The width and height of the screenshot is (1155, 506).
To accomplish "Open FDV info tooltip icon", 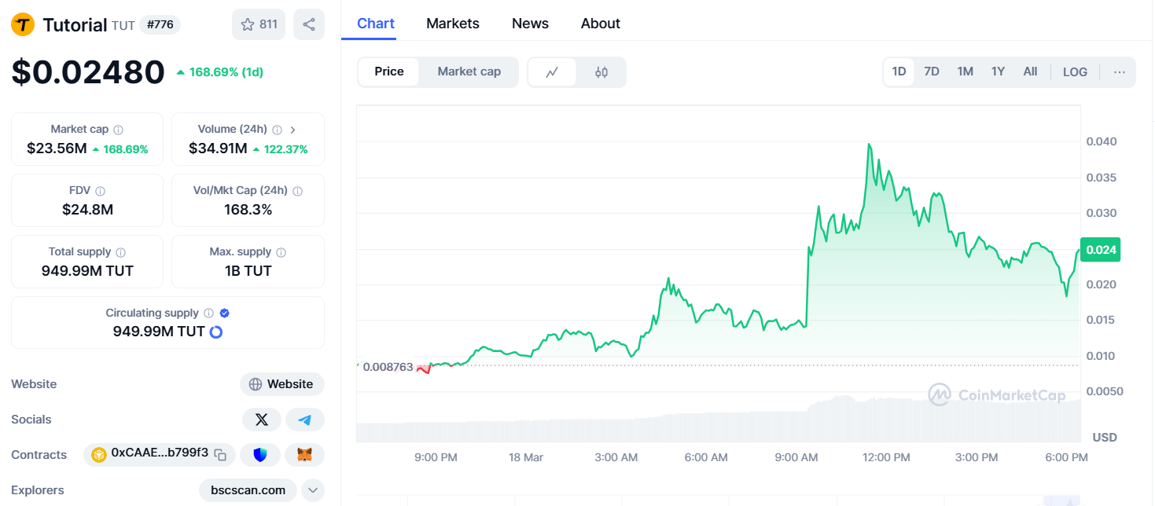I will point(100,191).
